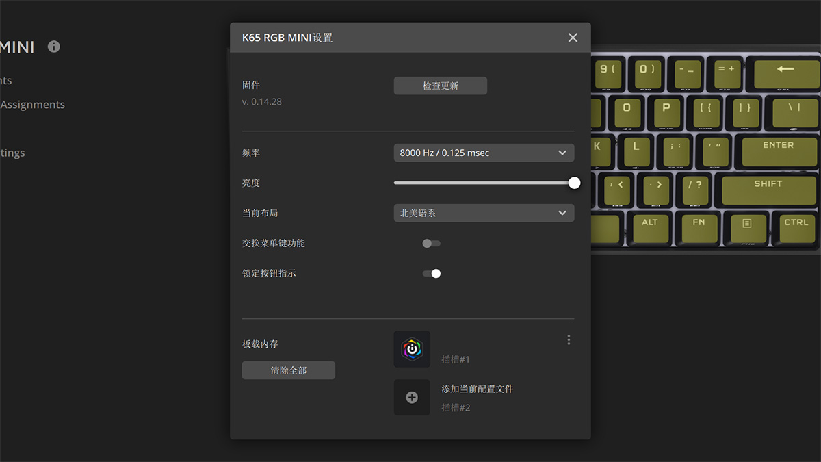Click the ENTER key on keyboard preview
Viewport: 821px width, 462px height.
[779, 151]
